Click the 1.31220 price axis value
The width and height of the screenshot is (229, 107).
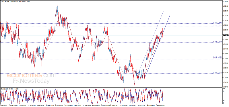click(226, 82)
